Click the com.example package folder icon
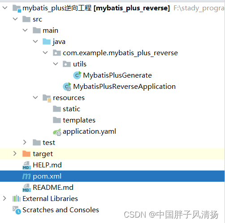 point(57,53)
